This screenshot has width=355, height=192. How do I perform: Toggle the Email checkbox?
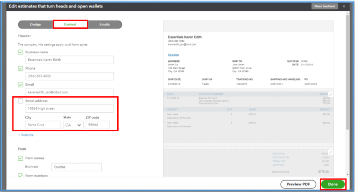tap(21, 85)
